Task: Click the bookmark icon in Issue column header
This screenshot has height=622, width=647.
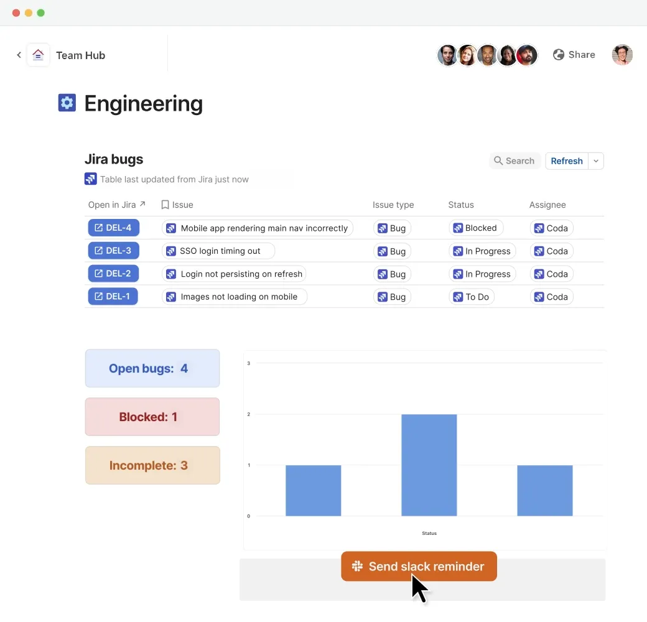Action: [165, 205]
